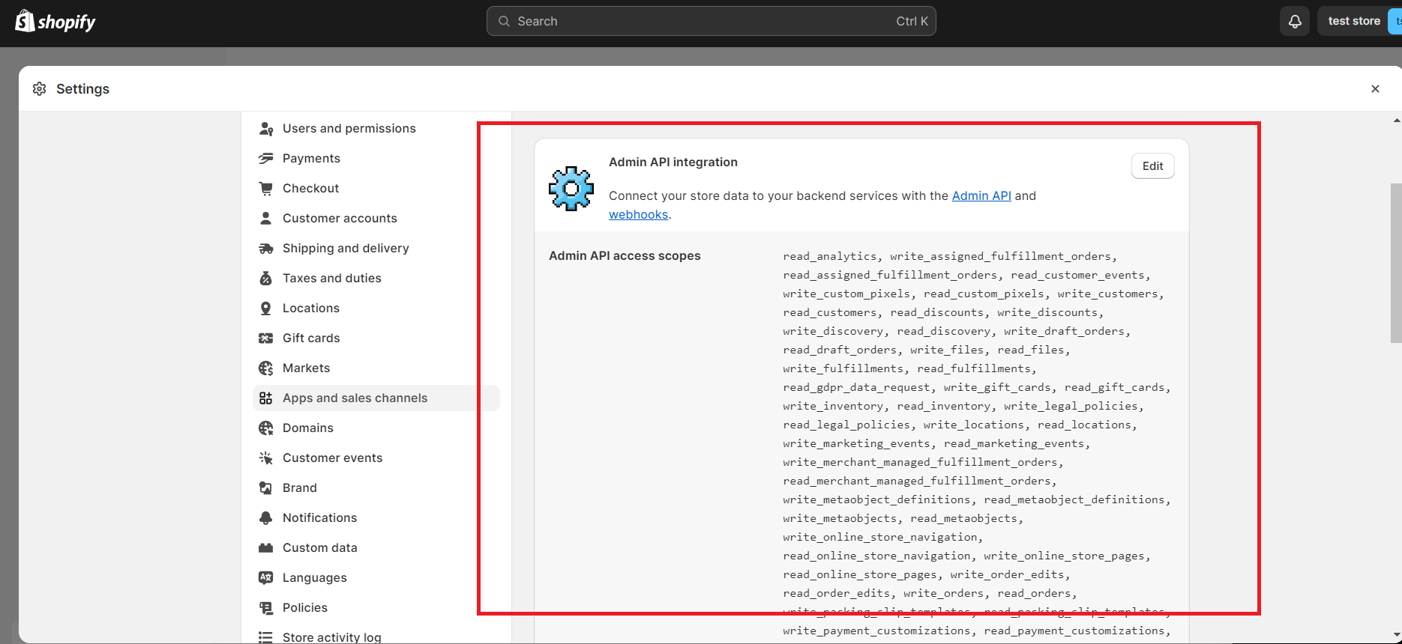Open Domains settings
Viewport: 1402px width, 644px height.
tap(376, 428)
